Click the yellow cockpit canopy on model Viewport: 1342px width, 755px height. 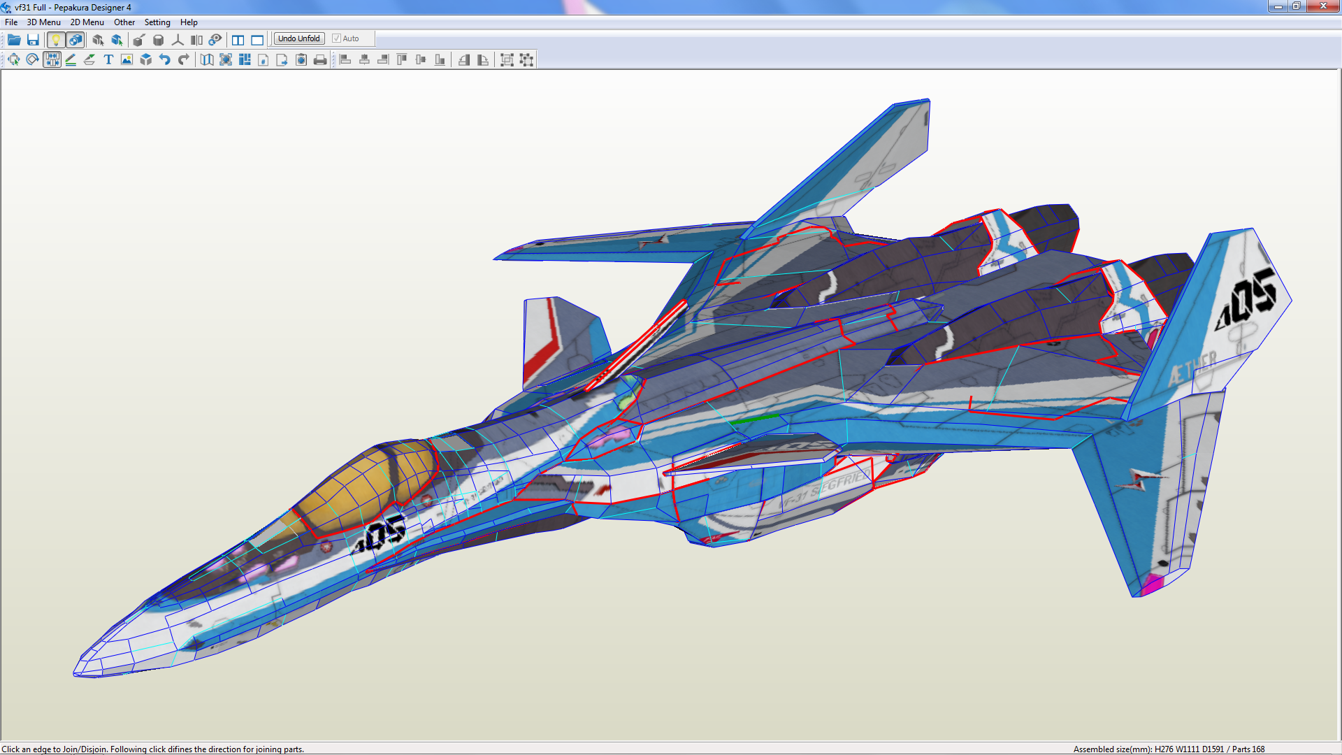367,486
